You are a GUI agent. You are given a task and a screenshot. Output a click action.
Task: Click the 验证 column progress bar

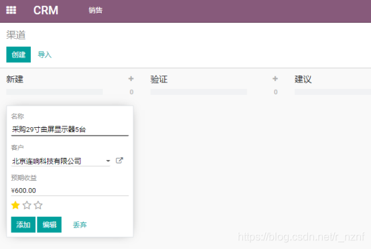tap(199, 92)
